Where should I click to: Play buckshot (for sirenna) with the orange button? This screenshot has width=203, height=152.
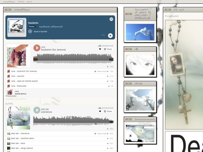(37, 48)
